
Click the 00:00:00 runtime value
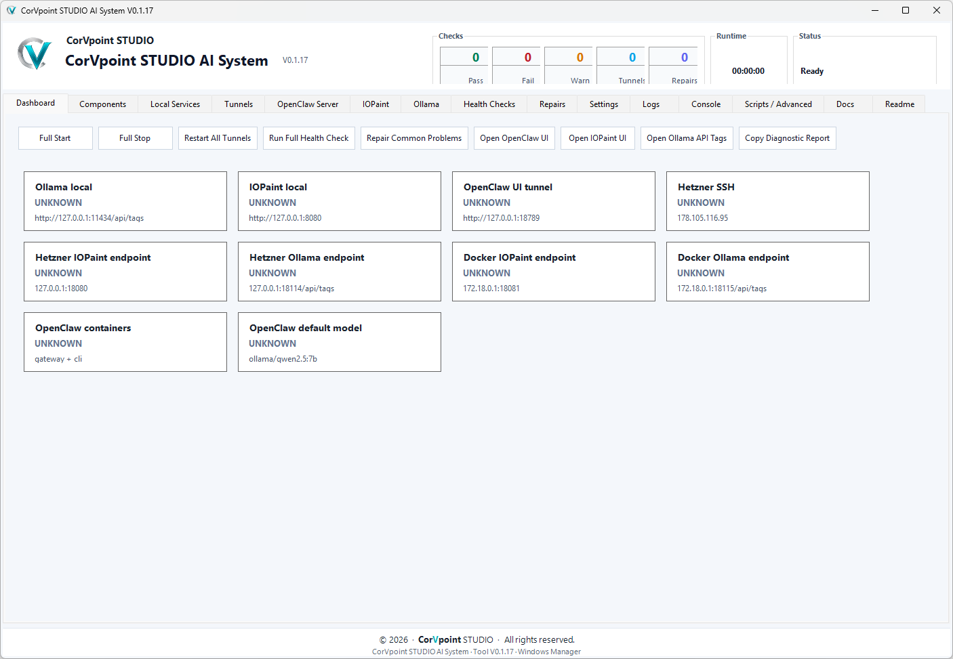pos(748,71)
